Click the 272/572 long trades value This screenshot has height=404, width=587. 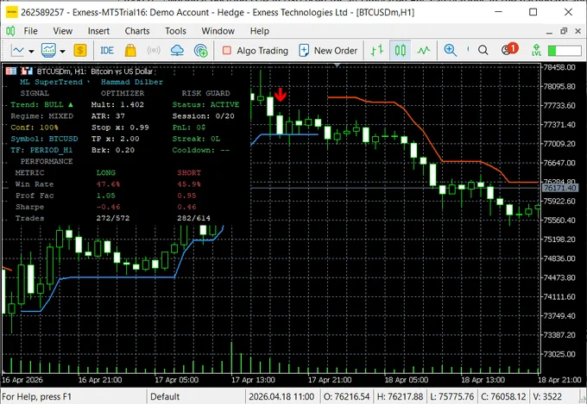pyautogui.click(x=113, y=218)
